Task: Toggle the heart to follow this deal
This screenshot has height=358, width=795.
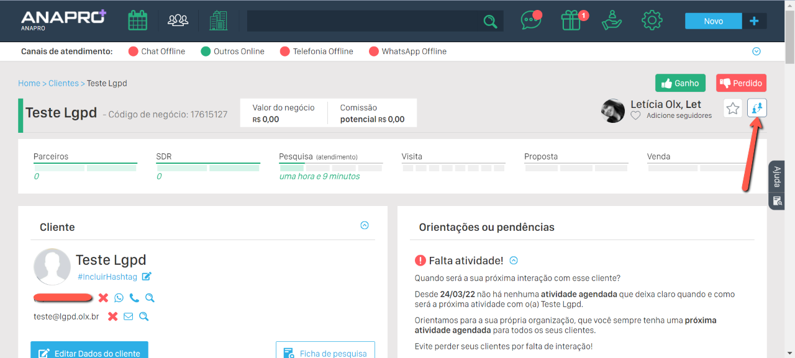Action: coord(635,115)
